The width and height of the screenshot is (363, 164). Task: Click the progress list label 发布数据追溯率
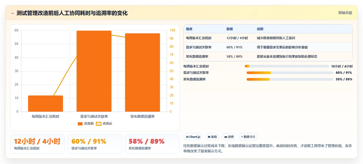point(194,79)
